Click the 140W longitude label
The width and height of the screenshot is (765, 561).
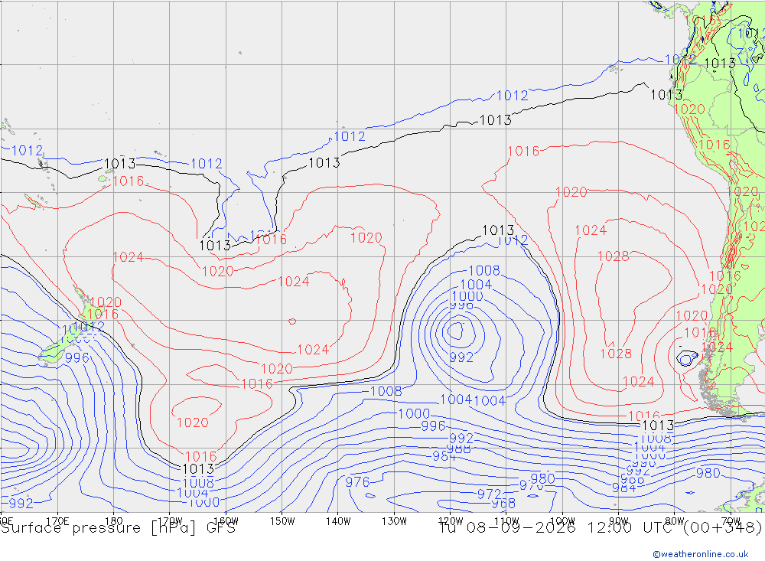(x=338, y=521)
